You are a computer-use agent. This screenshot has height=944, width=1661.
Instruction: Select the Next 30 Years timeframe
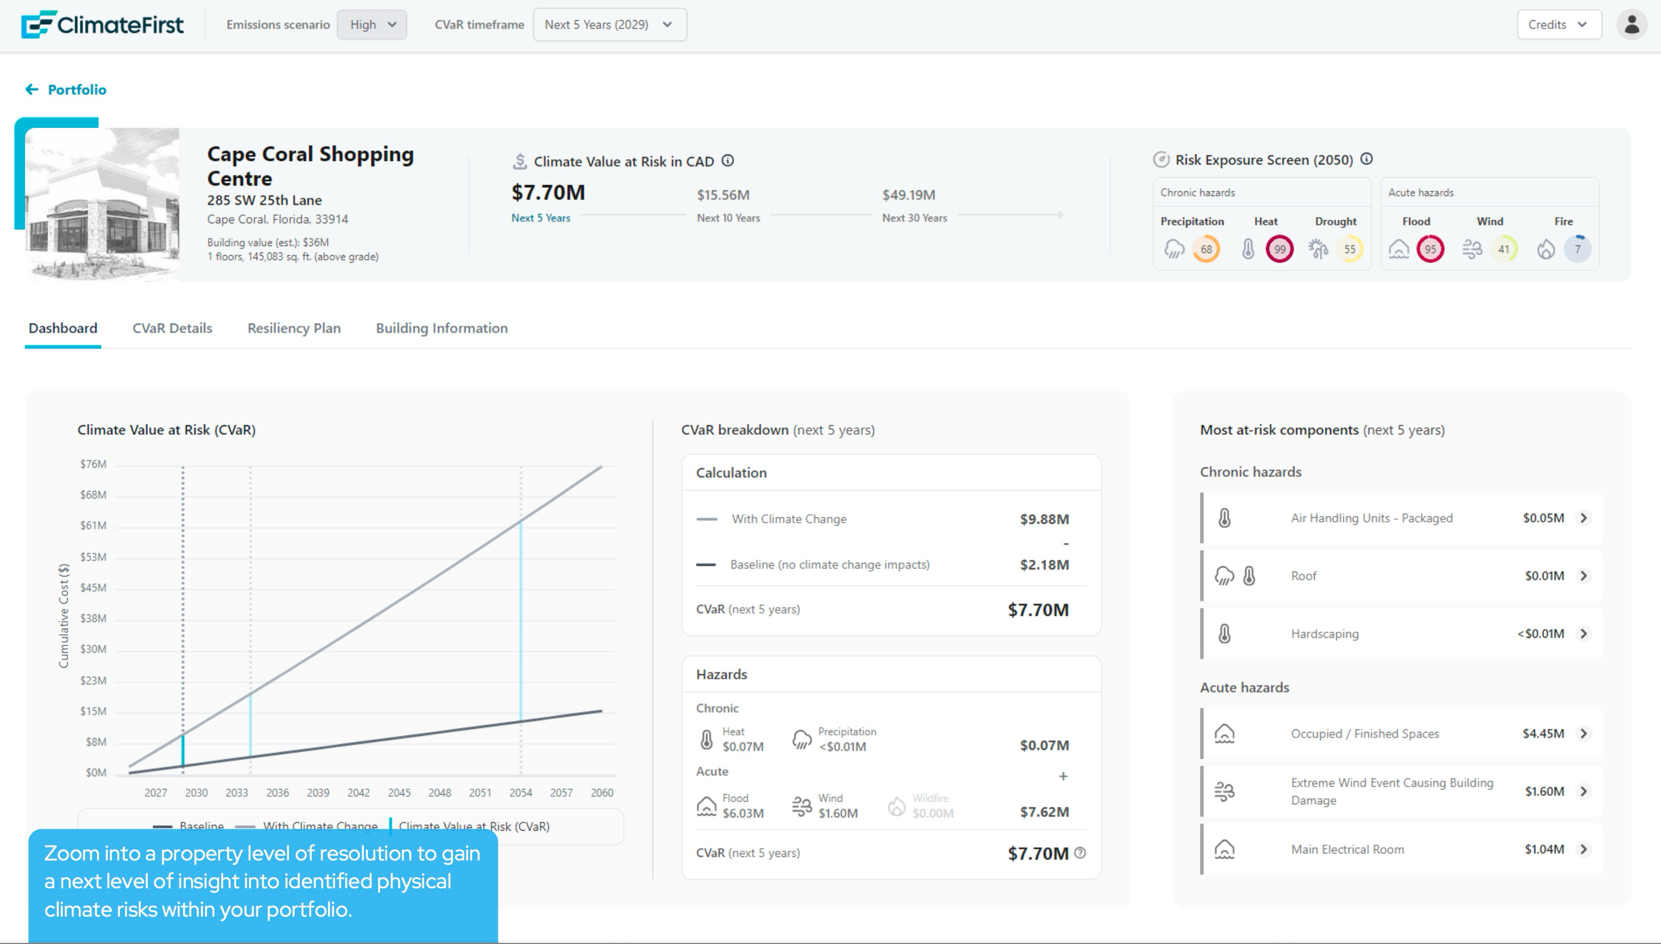pyautogui.click(x=915, y=218)
